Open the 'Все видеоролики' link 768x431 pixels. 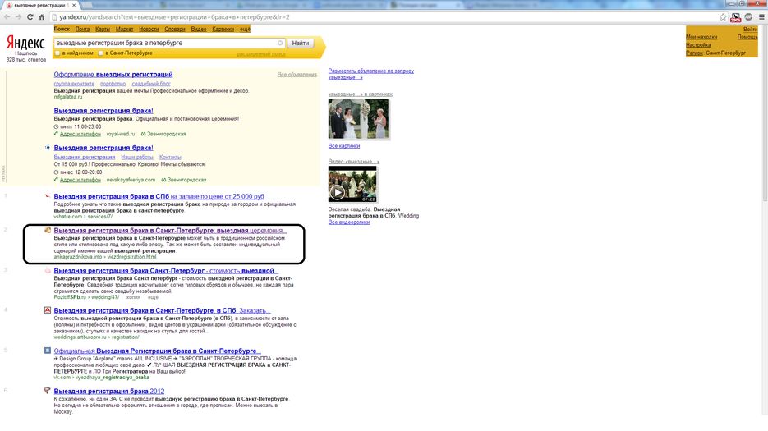349,222
